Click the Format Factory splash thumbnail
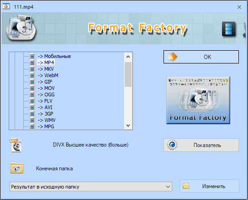Image resolution: width=248 pixels, height=200 pixels. click(x=198, y=100)
